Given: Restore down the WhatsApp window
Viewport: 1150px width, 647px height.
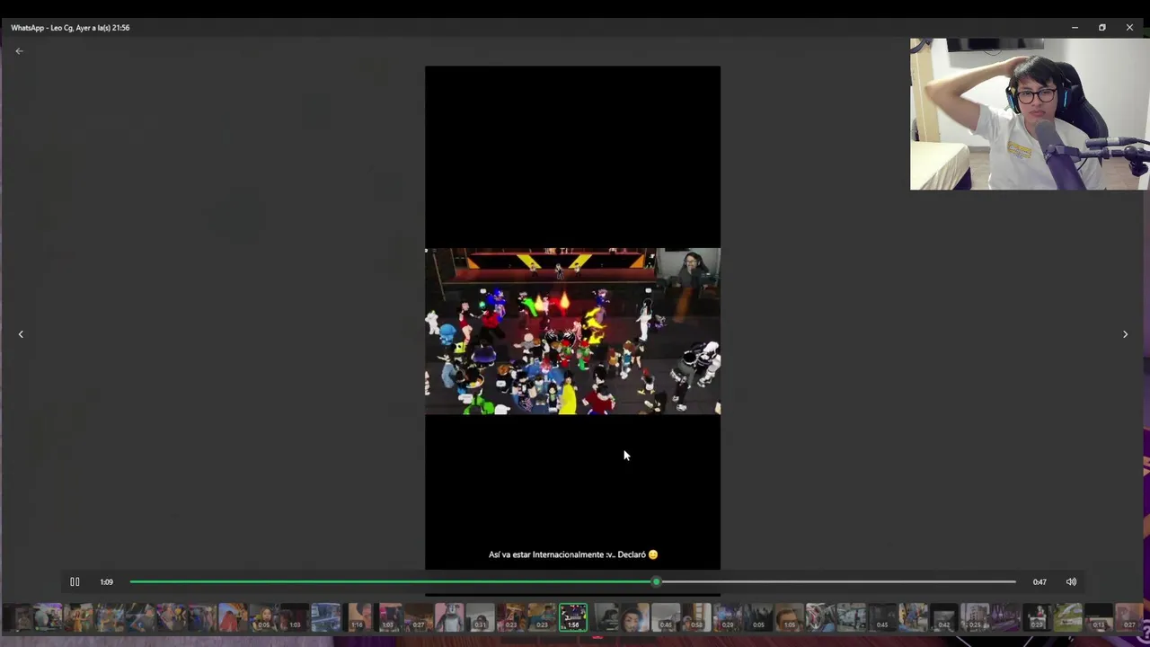Looking at the screenshot, I should pos(1102,28).
